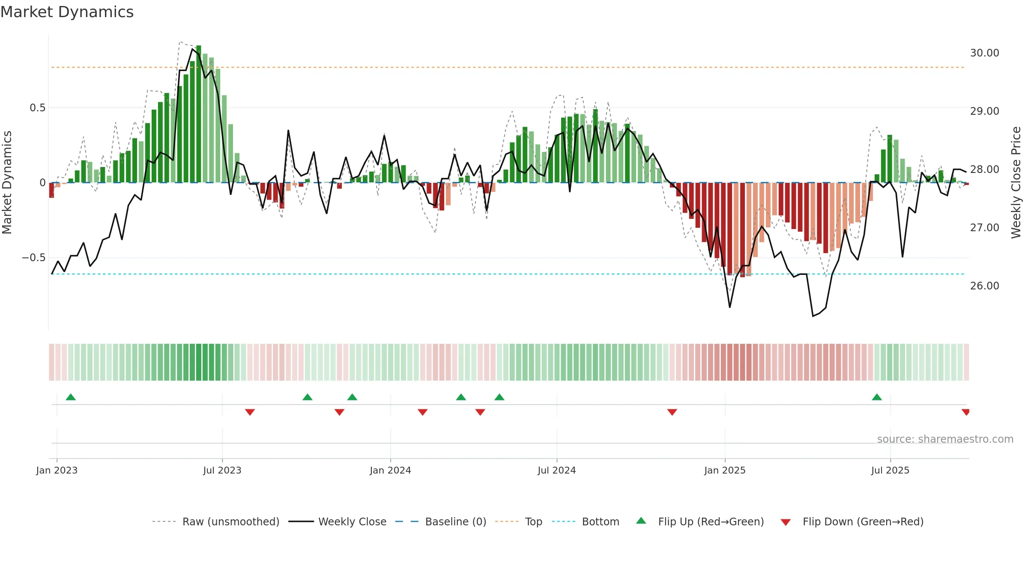
Task: Click the flip-down marker before Jan 2025
Action: tap(672, 412)
